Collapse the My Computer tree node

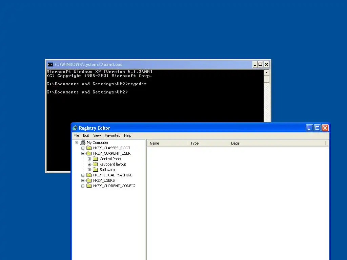[x=76, y=143]
